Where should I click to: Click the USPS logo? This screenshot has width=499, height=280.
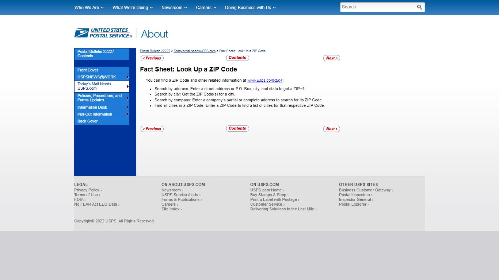coord(103,33)
